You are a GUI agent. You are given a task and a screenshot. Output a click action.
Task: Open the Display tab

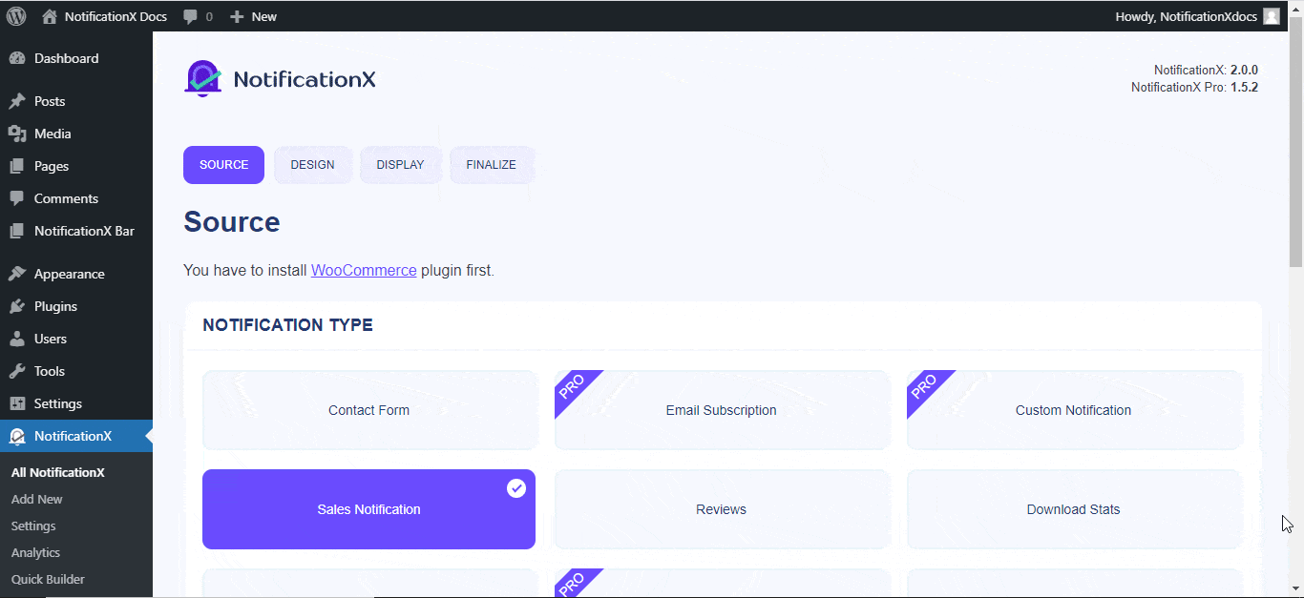tap(401, 165)
